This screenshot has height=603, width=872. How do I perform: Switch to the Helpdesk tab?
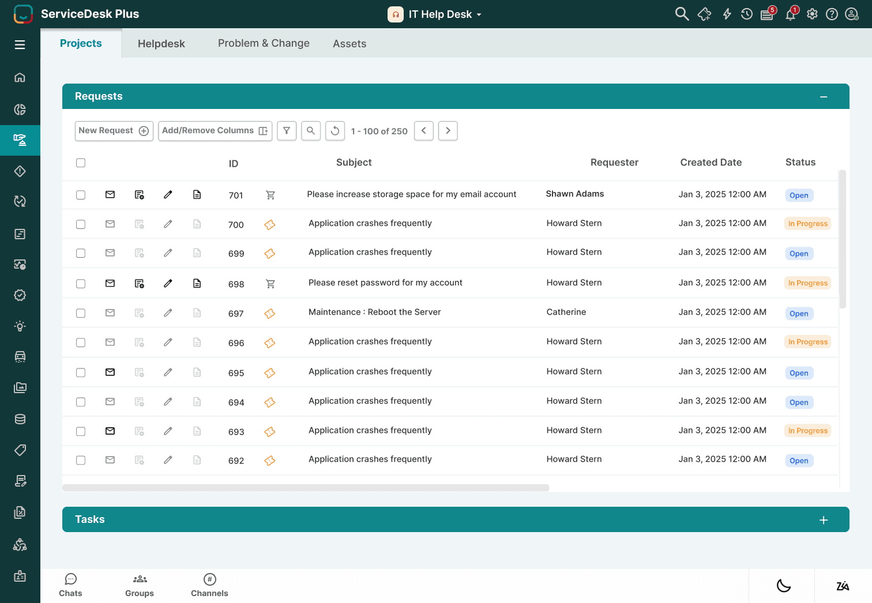tap(161, 44)
